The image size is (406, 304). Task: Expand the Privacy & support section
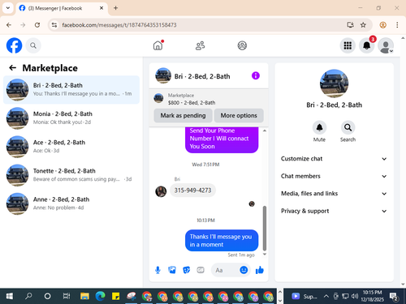click(x=334, y=211)
